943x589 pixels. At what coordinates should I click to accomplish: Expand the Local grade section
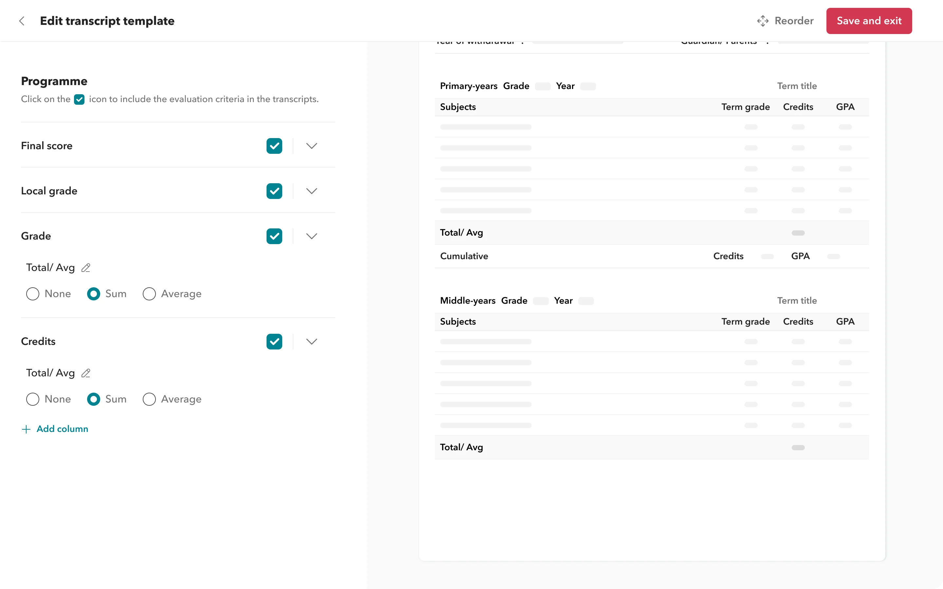click(311, 191)
